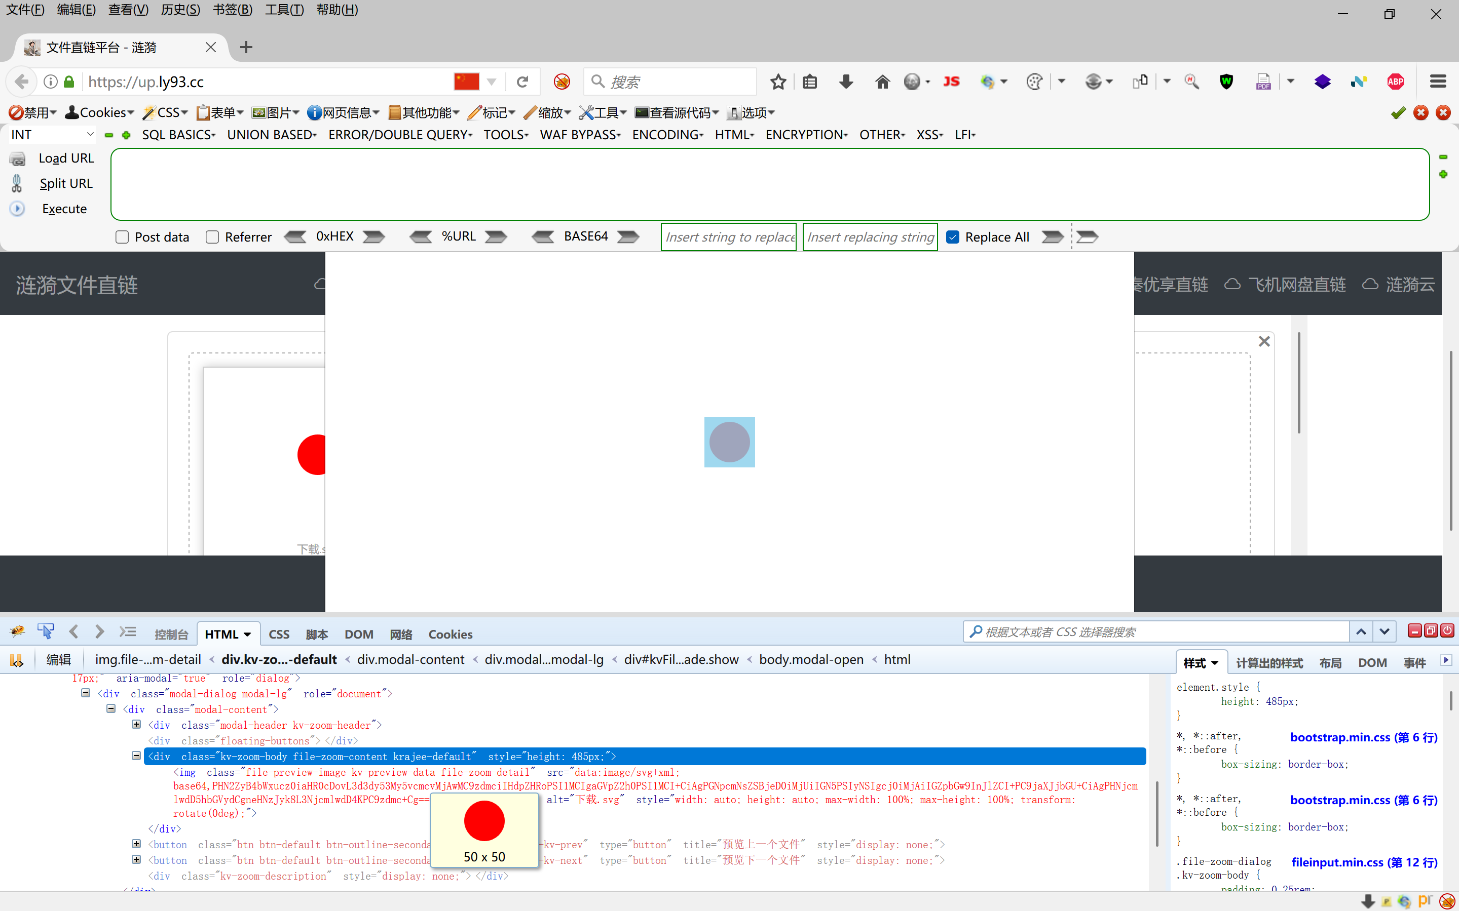The image size is (1459, 911).
Task: Open the 书签(B) menu
Action: (x=232, y=10)
